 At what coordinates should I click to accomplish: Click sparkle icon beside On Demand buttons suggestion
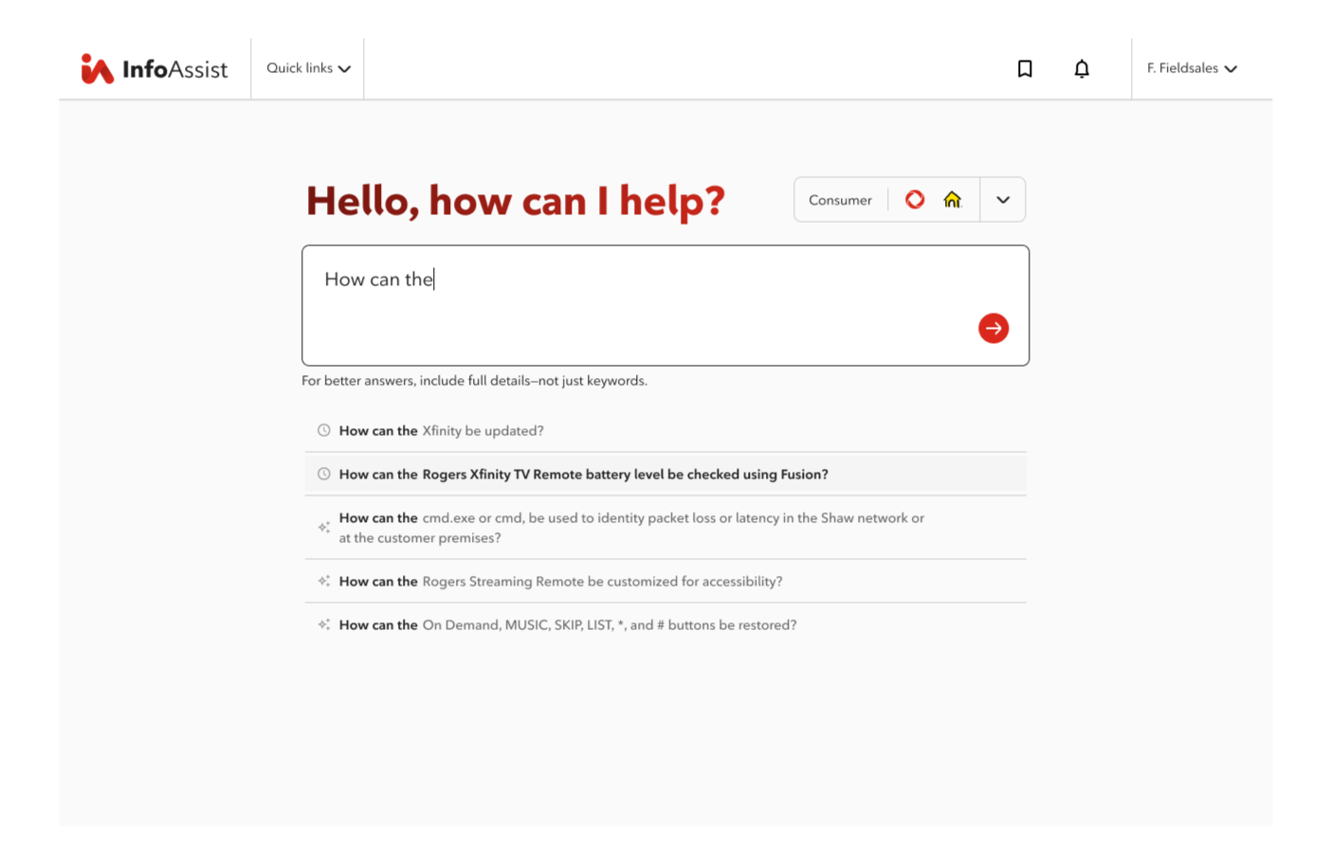[x=324, y=624]
